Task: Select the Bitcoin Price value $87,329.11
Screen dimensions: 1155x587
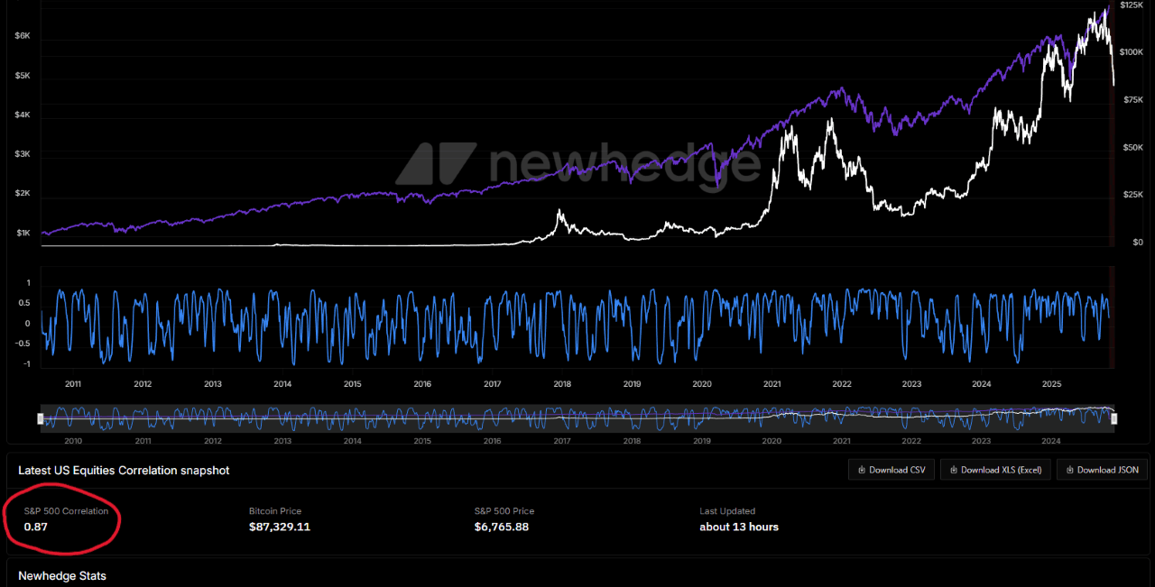Action: point(279,527)
